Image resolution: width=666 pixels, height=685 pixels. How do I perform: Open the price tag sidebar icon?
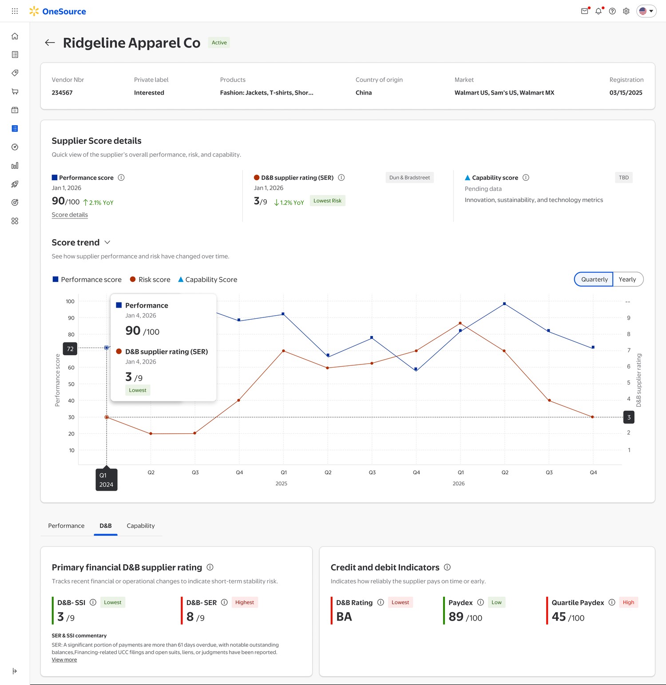tap(15, 73)
